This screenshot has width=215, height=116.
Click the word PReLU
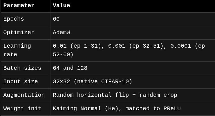click(172, 109)
